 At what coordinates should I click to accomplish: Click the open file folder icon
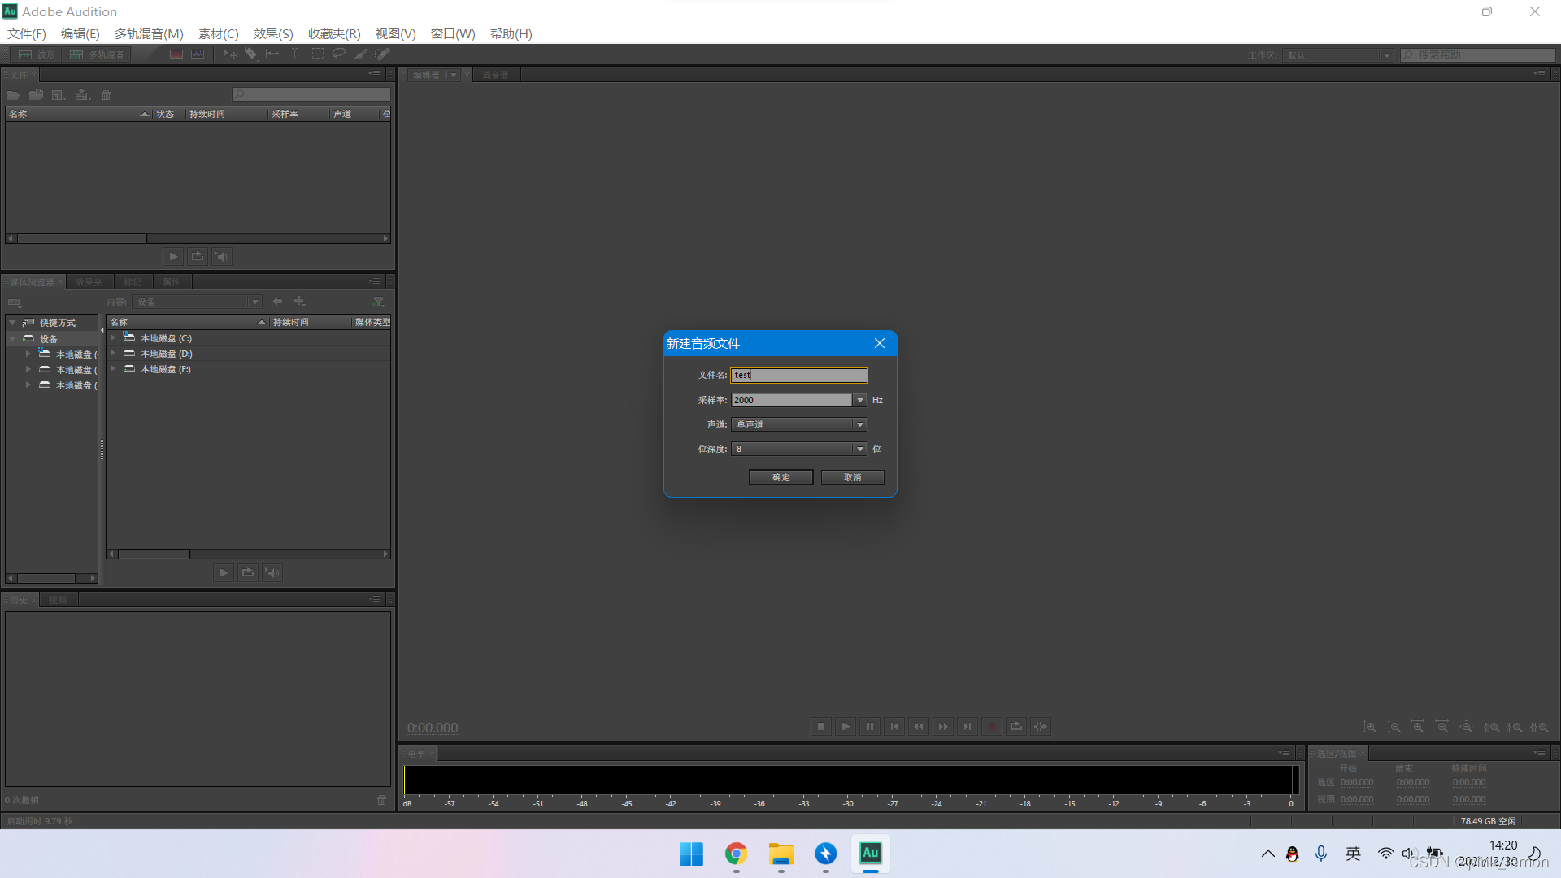tap(13, 95)
